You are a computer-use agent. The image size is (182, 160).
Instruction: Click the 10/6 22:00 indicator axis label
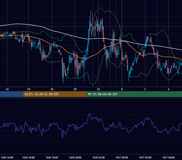[x=98, y=157]
